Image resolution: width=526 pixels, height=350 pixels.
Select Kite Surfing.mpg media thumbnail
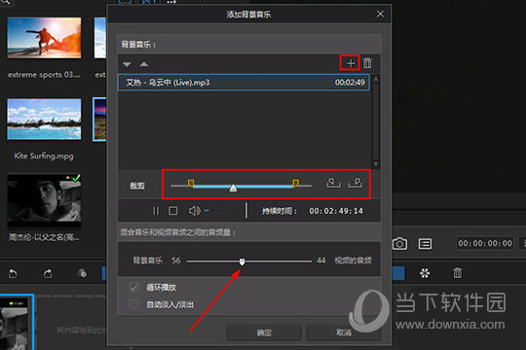click(x=44, y=120)
